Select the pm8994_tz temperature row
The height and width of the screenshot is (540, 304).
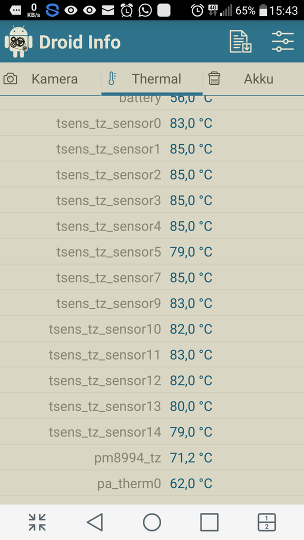point(152,457)
